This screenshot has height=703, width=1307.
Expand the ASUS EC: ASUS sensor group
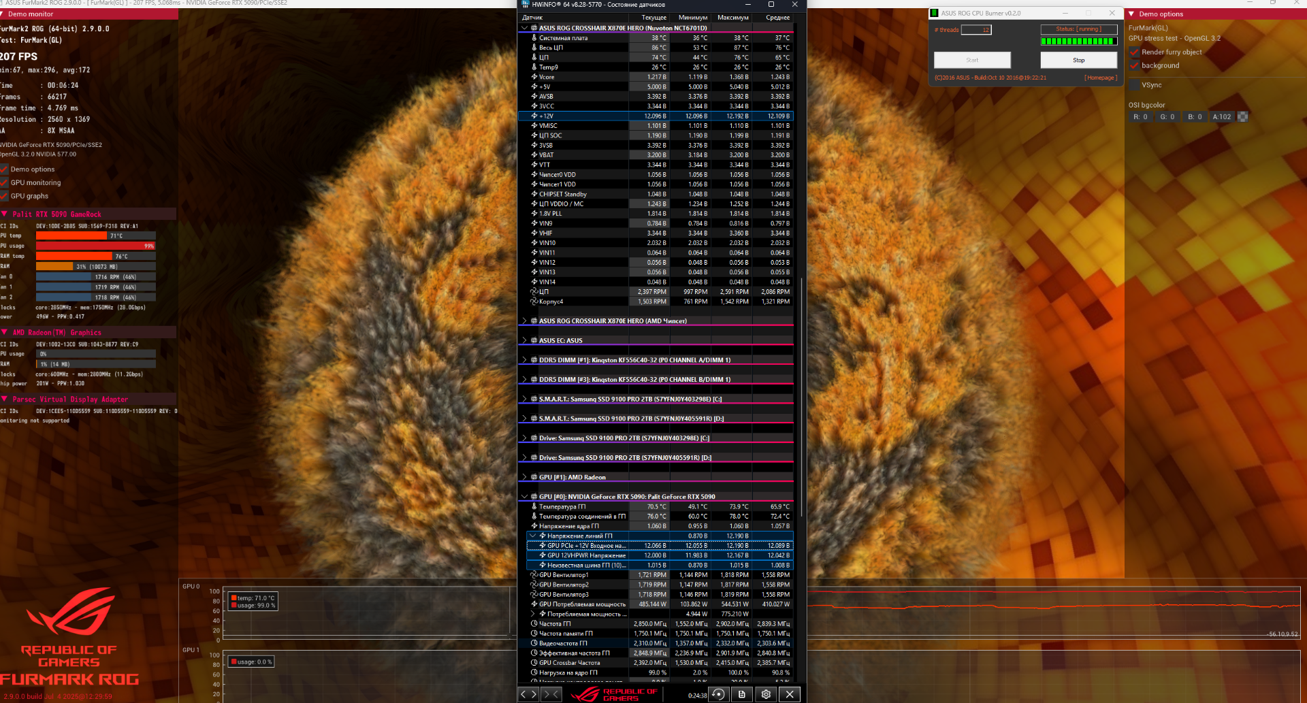pos(524,340)
